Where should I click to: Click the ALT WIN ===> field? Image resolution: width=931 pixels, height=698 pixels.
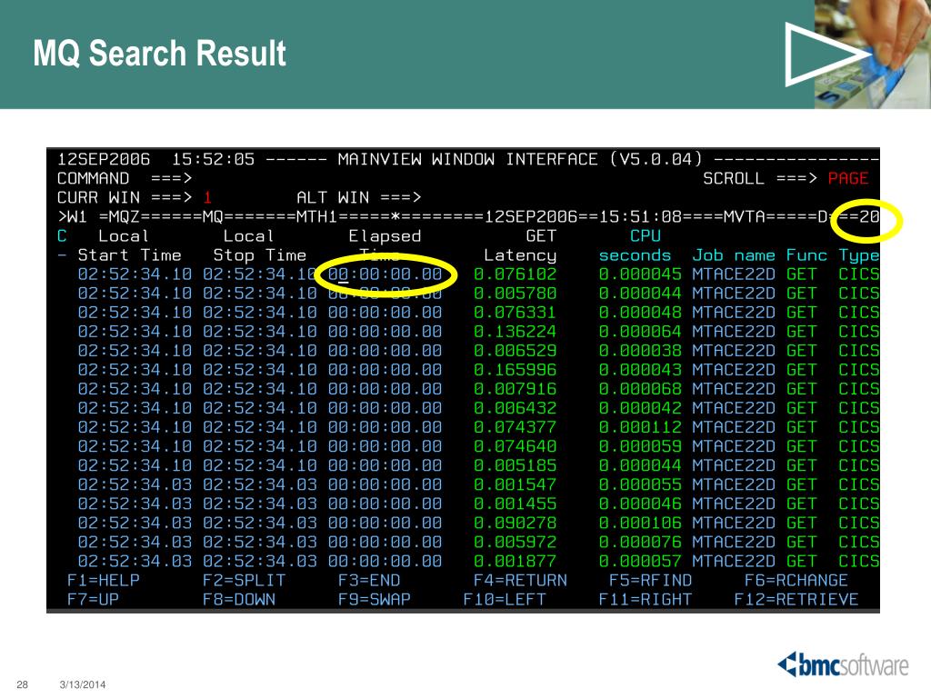[x=358, y=197]
